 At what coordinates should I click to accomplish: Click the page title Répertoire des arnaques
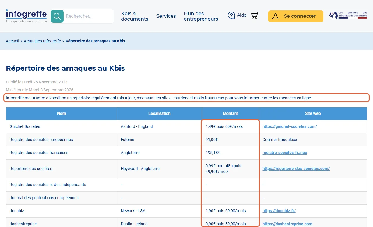click(x=65, y=68)
